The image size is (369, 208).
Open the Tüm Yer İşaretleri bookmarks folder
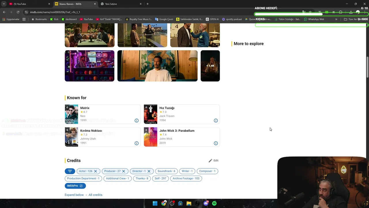point(355,19)
